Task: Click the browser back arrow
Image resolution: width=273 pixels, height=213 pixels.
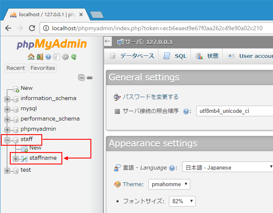Action: tap(8, 28)
